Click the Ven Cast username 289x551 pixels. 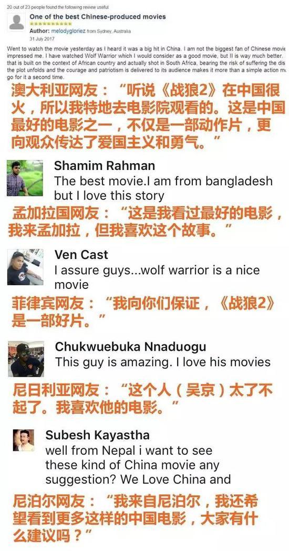pyautogui.click(x=81, y=254)
